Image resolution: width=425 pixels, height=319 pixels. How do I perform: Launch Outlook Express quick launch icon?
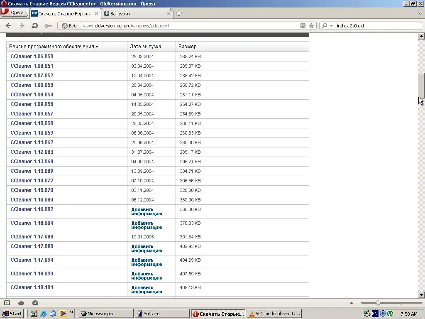pyautogui.click(x=53, y=314)
